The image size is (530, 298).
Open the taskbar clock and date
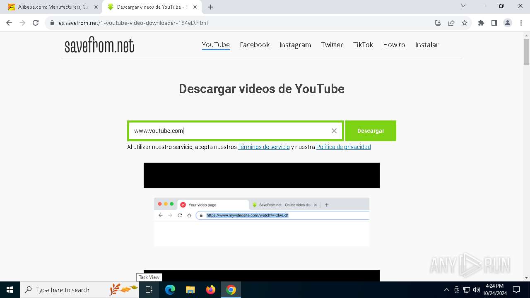click(494, 290)
